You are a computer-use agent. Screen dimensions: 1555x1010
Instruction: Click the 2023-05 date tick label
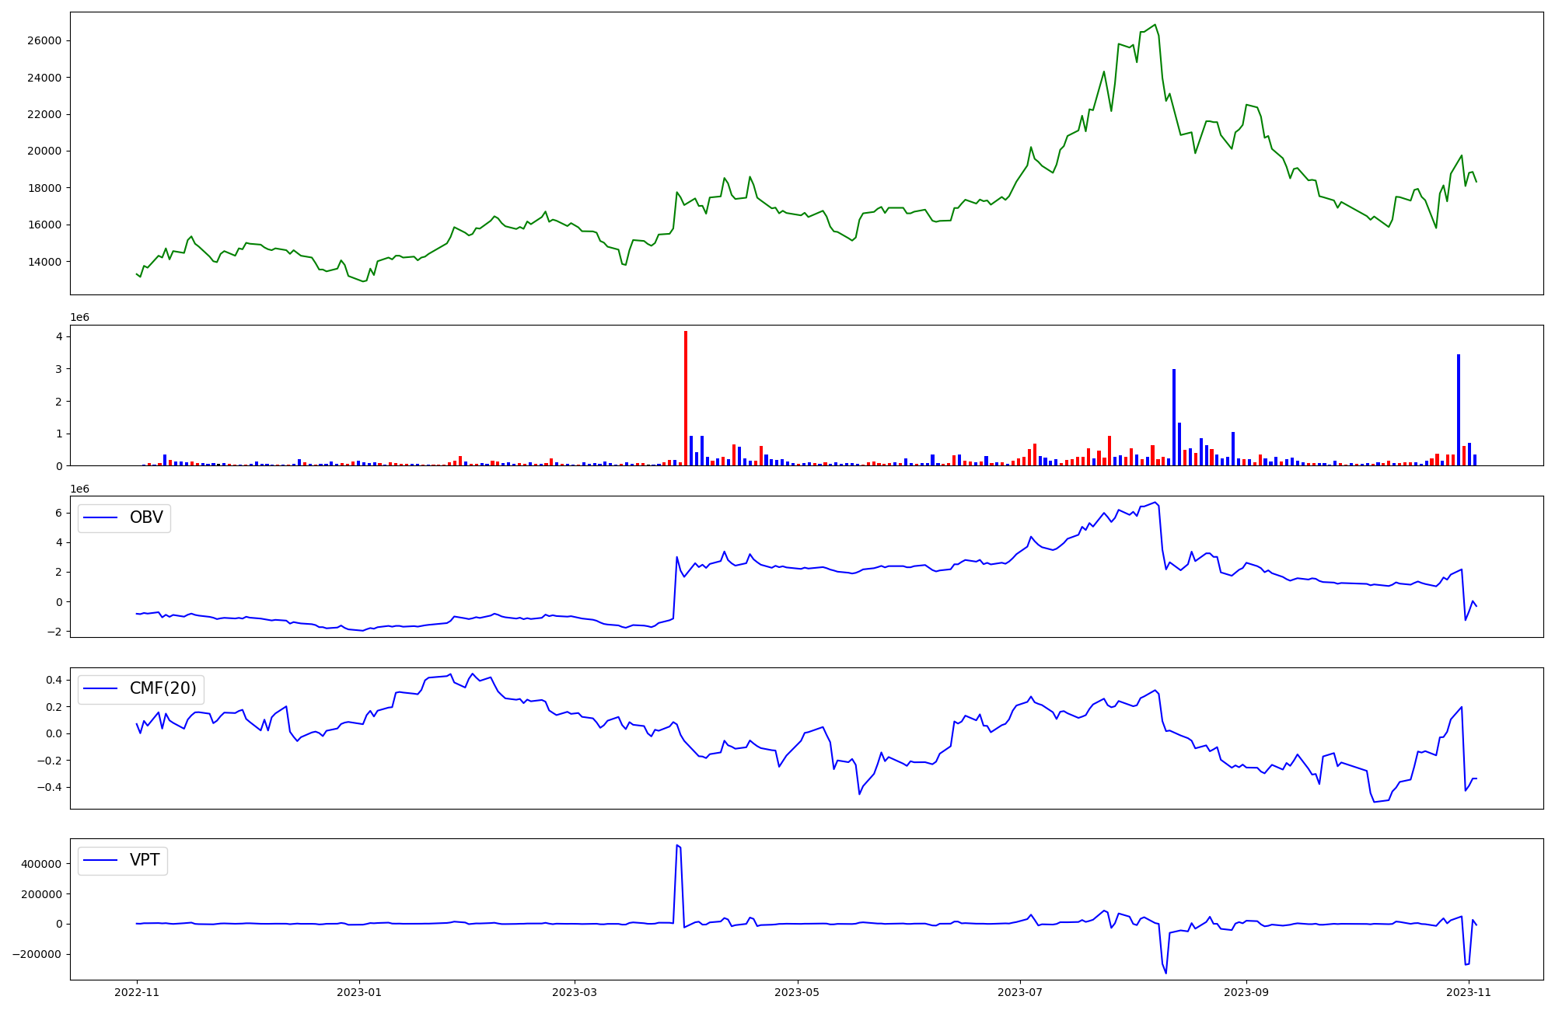pos(798,992)
